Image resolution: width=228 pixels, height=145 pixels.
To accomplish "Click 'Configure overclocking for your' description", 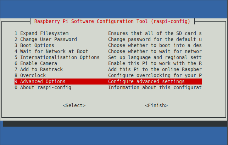I will [155, 75].
